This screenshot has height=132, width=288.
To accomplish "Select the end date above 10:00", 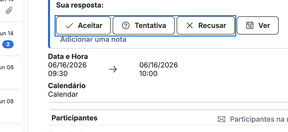I will [x=158, y=65].
